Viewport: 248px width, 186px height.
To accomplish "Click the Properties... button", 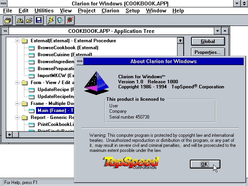I will point(208,52).
